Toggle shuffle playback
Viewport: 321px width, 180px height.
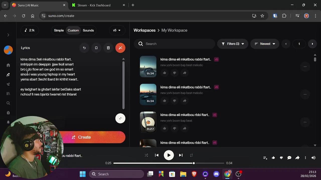[146, 155]
